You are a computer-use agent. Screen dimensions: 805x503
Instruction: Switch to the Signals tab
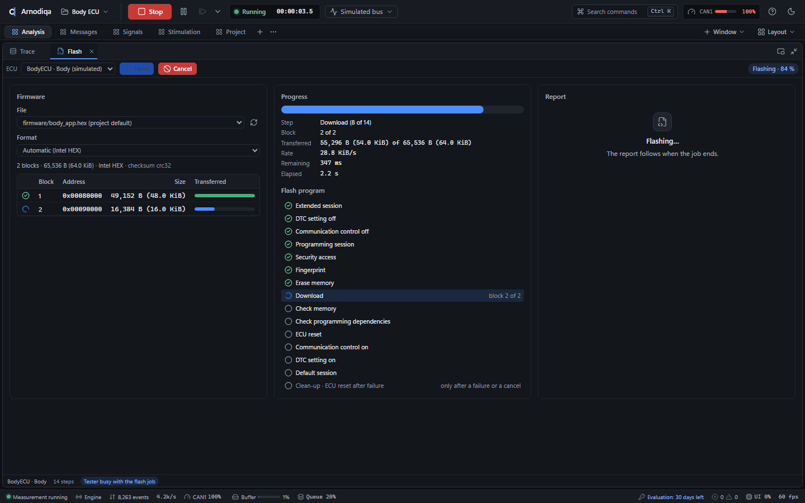pos(128,32)
